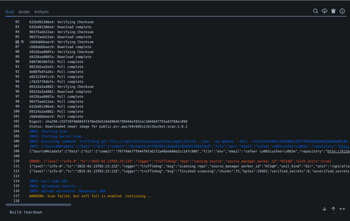Open the log search magnifier icon

point(316,11)
